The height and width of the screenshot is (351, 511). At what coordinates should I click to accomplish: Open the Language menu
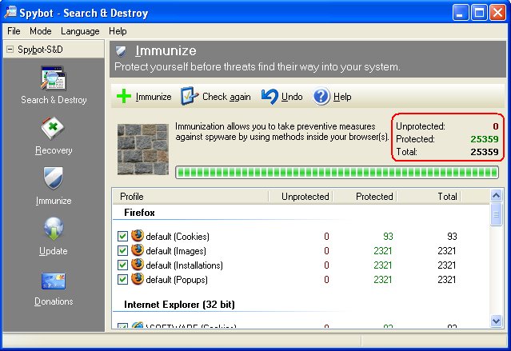80,31
